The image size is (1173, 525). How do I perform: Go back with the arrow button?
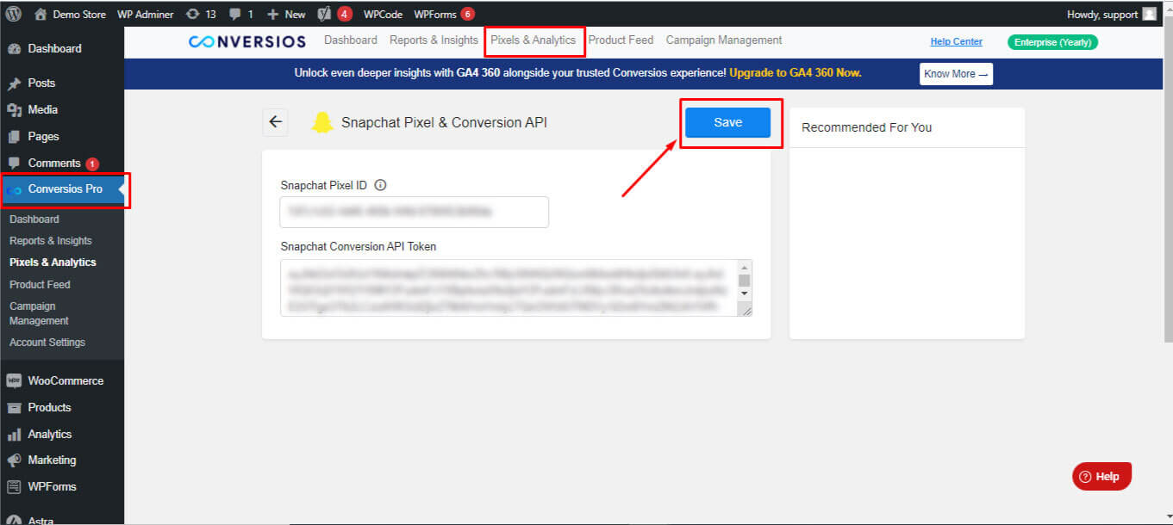(275, 122)
